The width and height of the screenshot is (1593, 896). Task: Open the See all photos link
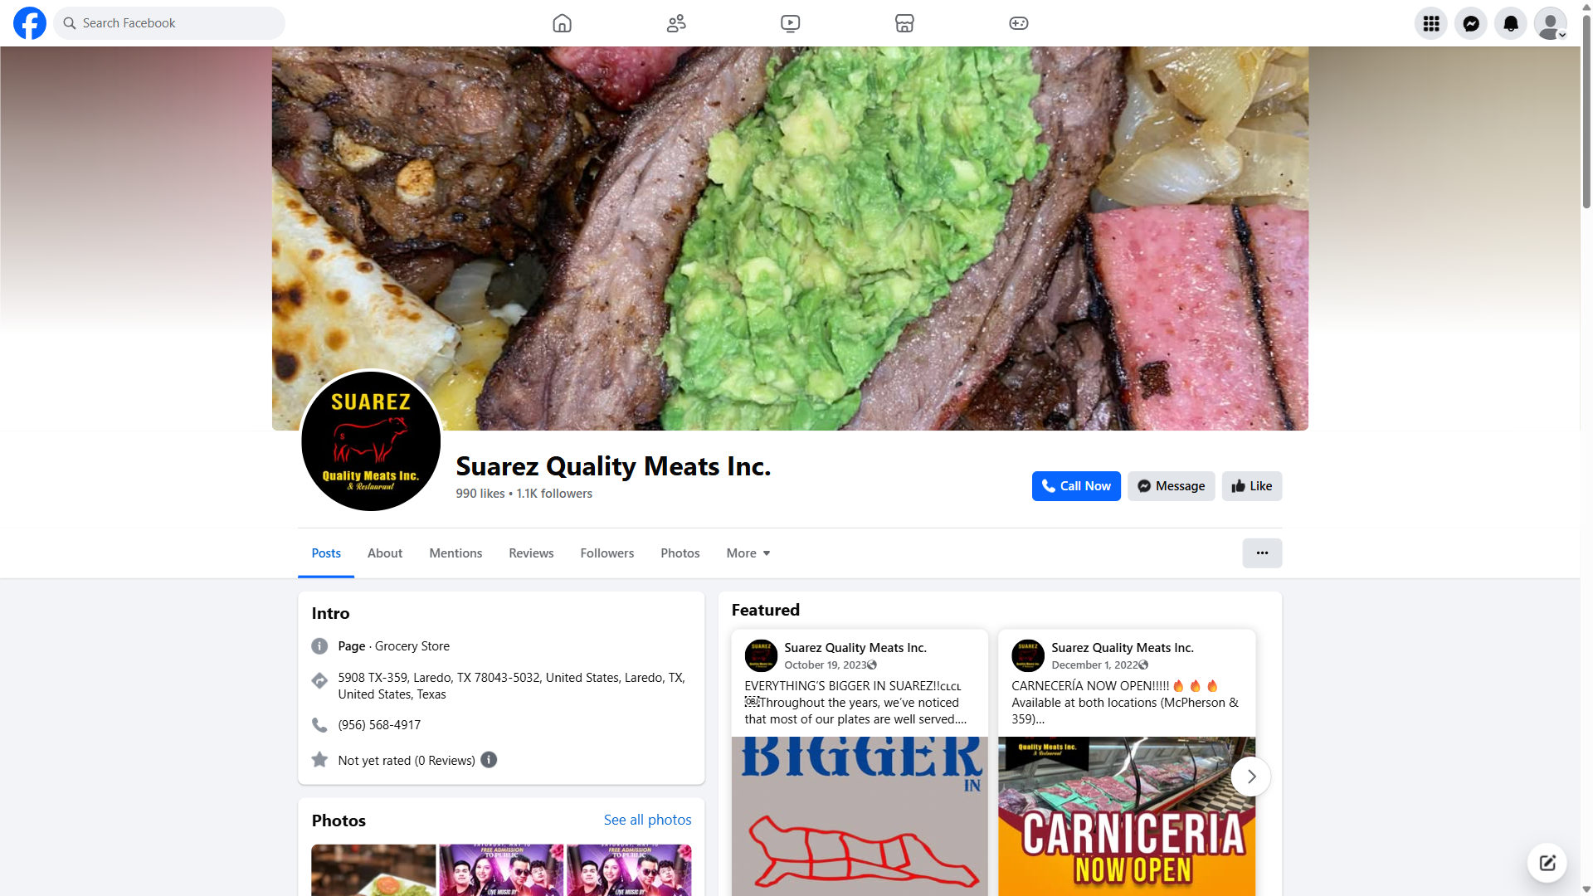click(647, 820)
